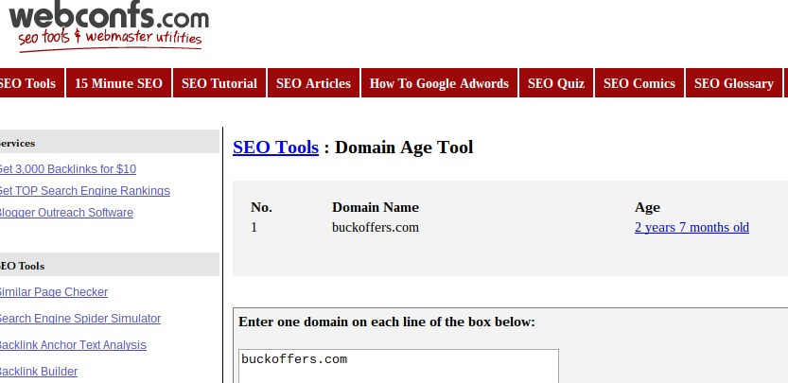Click the Domain Age Tool title text

coord(404,148)
